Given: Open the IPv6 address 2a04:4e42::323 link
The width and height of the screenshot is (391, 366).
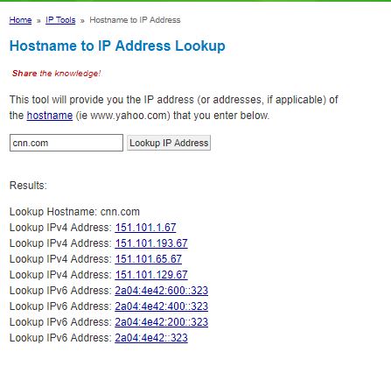Looking at the screenshot, I should (151, 338).
